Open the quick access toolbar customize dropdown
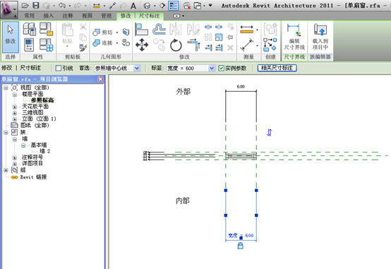This screenshot has height=269, width=391. [210, 5]
